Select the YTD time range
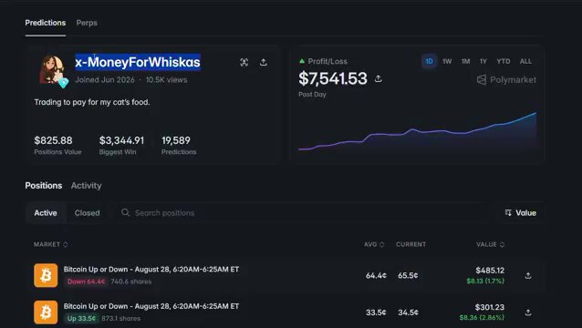This screenshot has height=328, width=582. [504, 61]
